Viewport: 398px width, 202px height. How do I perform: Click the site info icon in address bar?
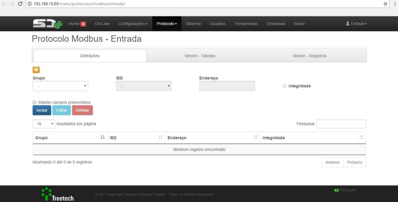point(30,4)
